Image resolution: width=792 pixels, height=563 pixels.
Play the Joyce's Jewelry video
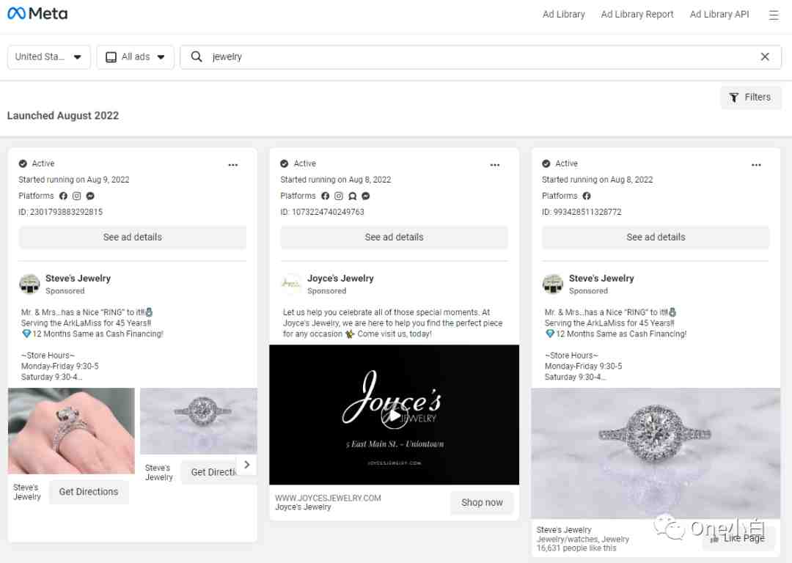click(394, 416)
